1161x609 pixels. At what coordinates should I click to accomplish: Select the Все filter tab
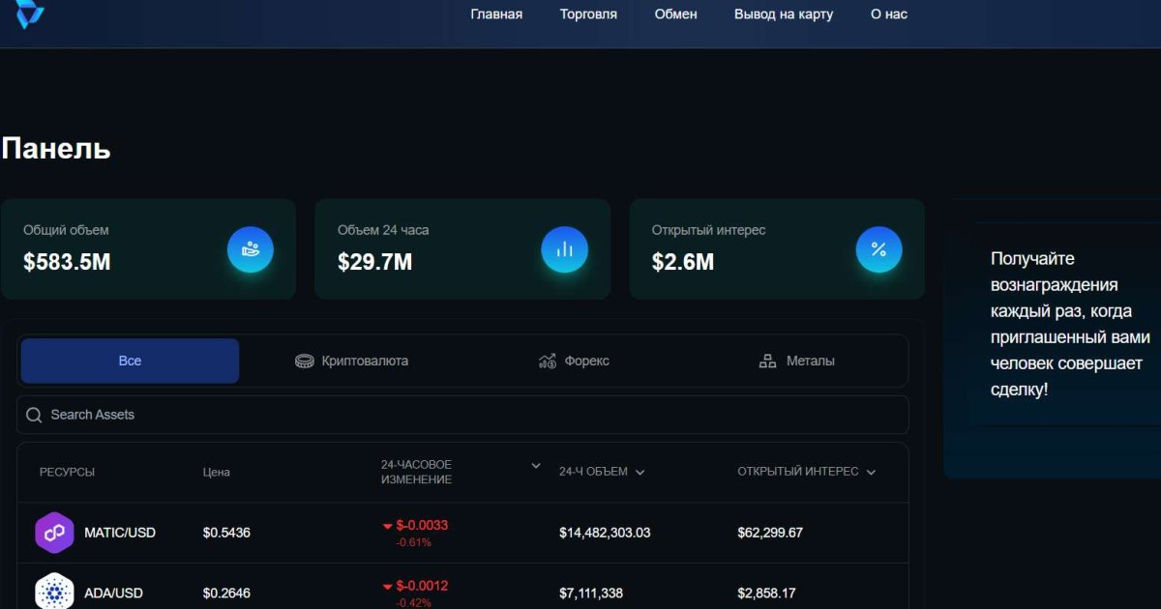click(x=130, y=361)
